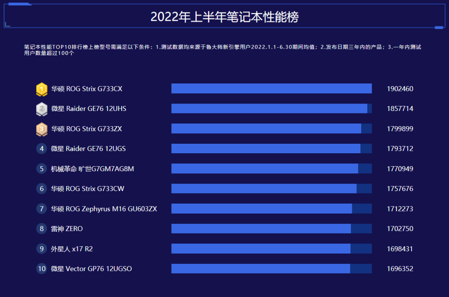
Task: Click the score value 1857714
Action: coord(400,109)
